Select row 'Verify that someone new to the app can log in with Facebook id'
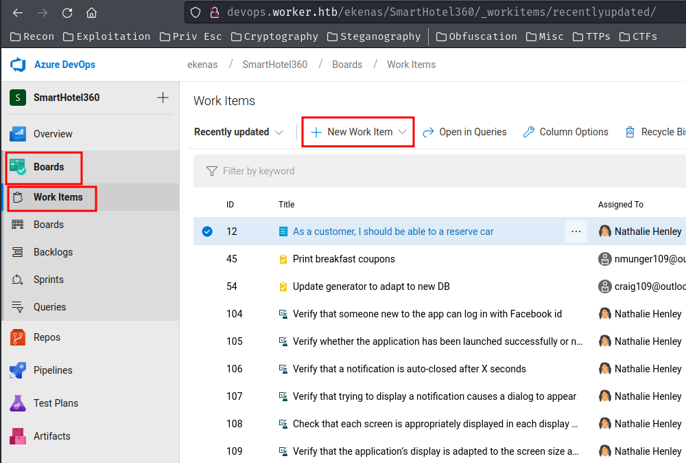The width and height of the screenshot is (686, 463). pyautogui.click(x=440, y=314)
